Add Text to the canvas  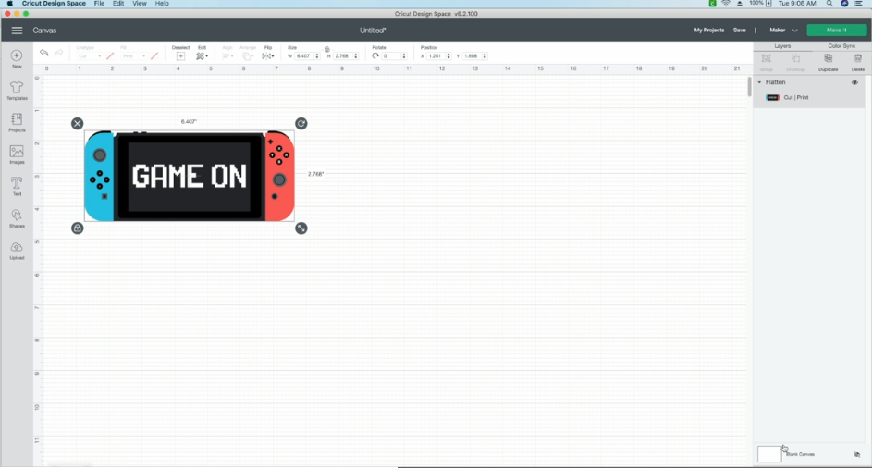coord(17,187)
